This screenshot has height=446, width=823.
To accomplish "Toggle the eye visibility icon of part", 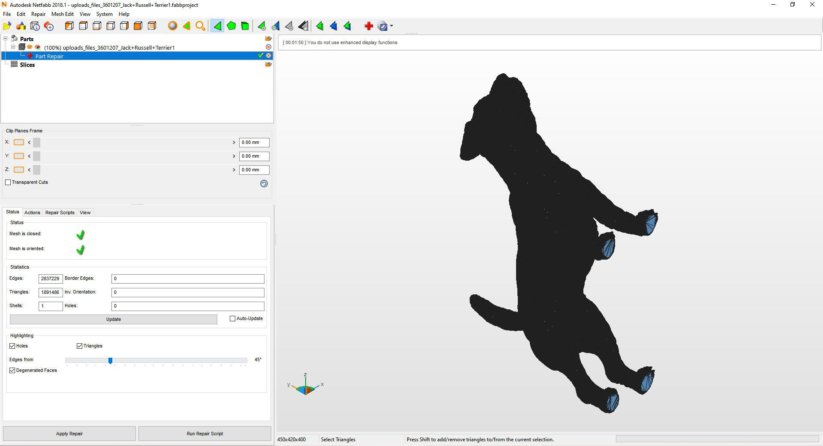I will coord(30,47).
